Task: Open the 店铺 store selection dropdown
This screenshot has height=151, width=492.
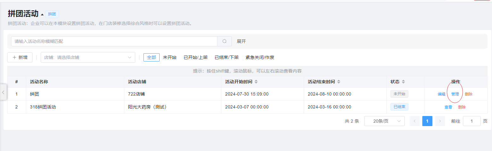Action: (x=88, y=57)
